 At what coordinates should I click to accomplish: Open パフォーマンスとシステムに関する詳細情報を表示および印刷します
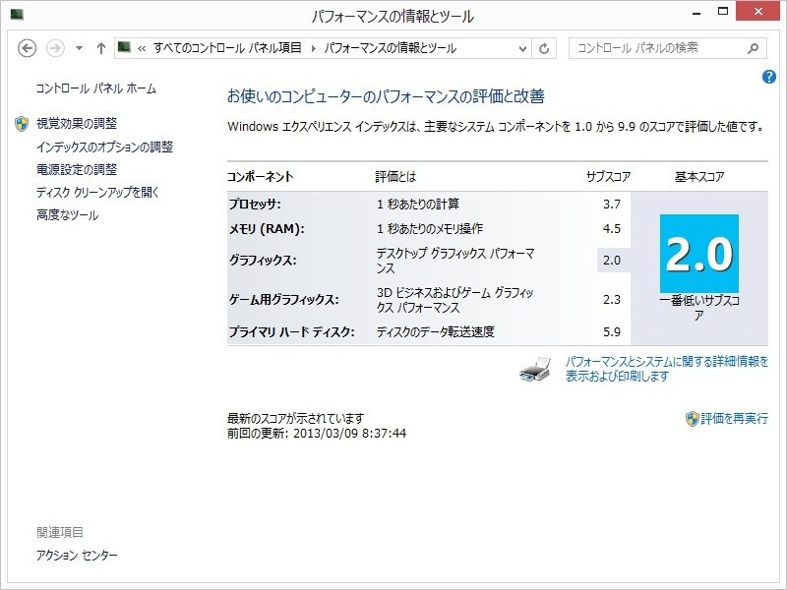click(667, 369)
